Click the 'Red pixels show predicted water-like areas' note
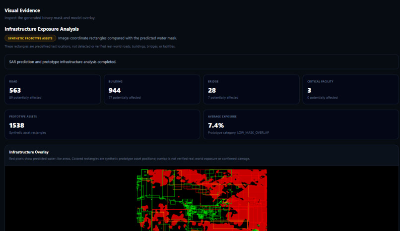400x231 pixels. tap(130, 159)
